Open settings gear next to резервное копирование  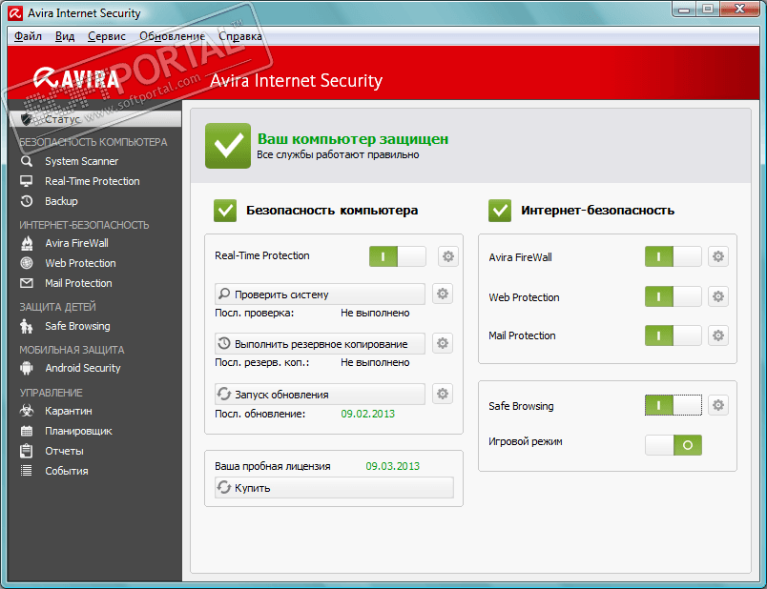pyautogui.click(x=443, y=343)
